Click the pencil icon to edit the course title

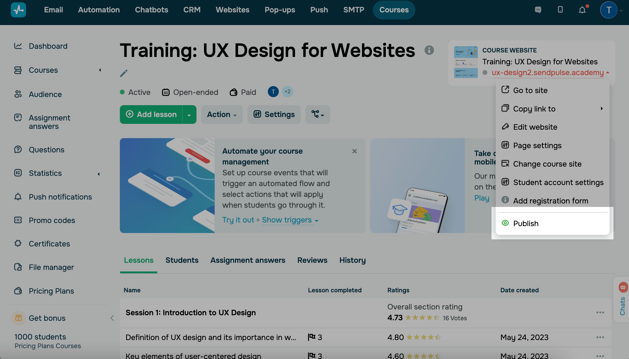124,73
